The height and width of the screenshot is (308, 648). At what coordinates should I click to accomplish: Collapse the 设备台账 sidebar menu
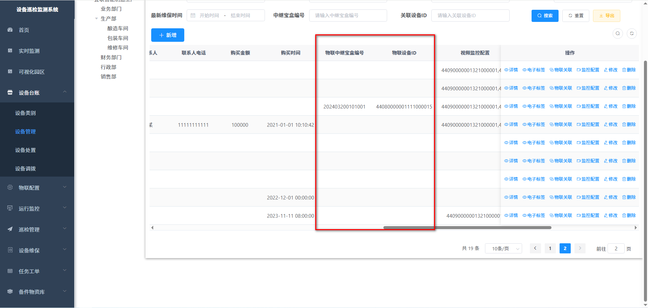point(37,93)
